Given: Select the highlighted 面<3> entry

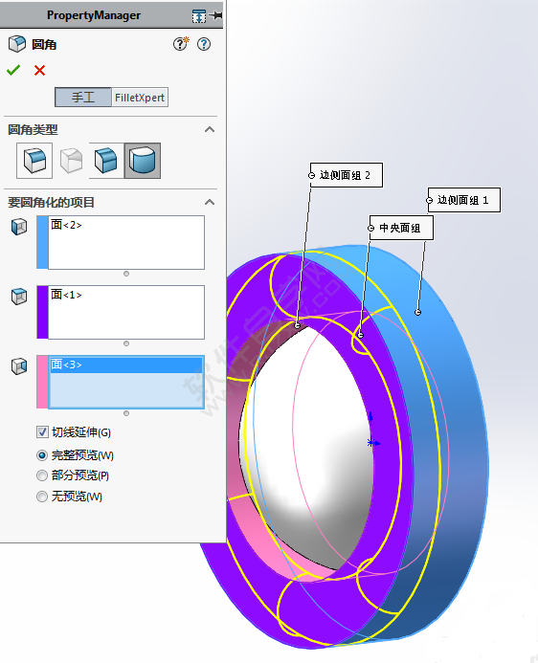Looking at the screenshot, I should (x=126, y=365).
